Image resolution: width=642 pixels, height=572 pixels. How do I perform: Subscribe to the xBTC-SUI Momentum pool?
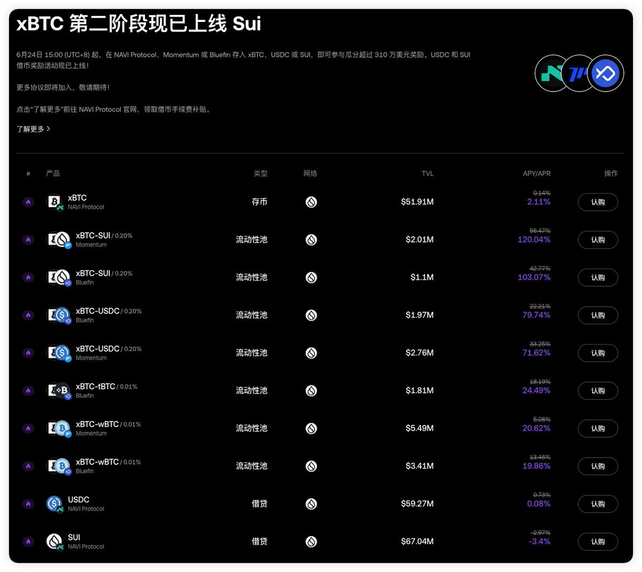[x=598, y=240]
